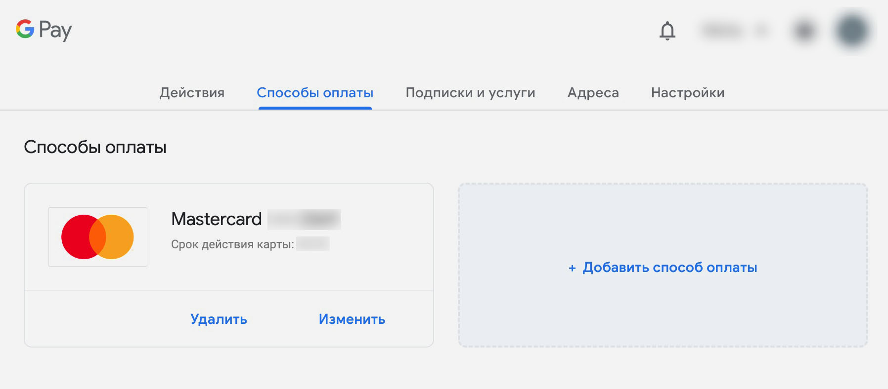Switch to the Действия tab
This screenshot has width=888, height=389.
(x=192, y=93)
